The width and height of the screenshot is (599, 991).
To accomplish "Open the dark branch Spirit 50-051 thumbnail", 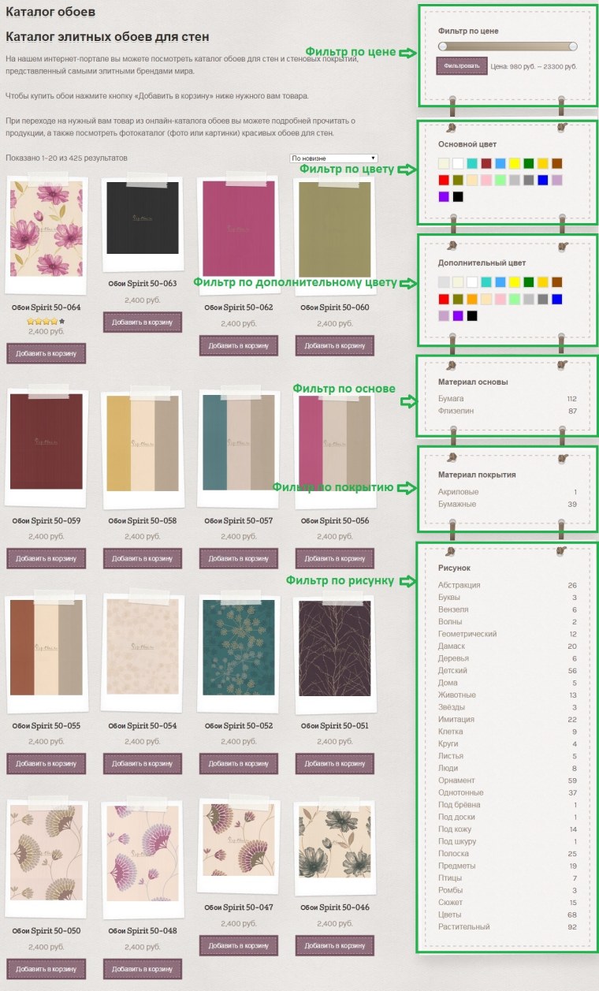I will tap(334, 648).
